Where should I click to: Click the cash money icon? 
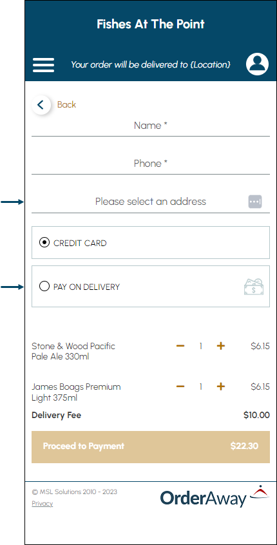254,287
